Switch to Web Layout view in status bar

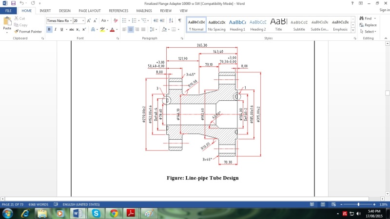(x=333, y=204)
